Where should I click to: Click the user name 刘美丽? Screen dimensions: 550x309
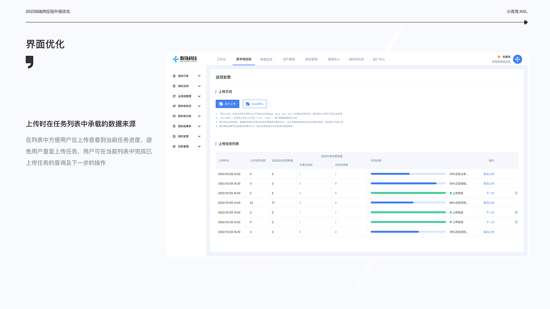(506, 57)
